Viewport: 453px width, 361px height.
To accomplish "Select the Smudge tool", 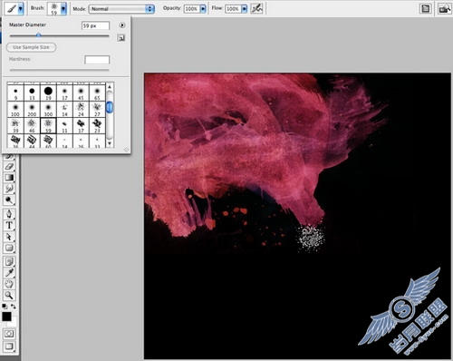I will coord(9,189).
